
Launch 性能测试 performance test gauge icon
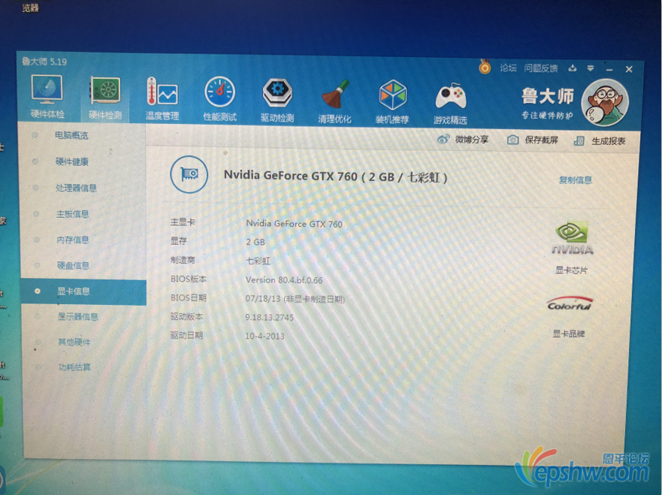point(219,99)
